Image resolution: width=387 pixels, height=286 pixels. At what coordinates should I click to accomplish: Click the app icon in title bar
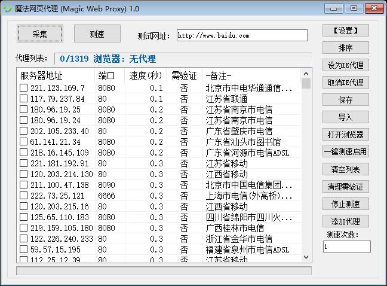click(7, 9)
